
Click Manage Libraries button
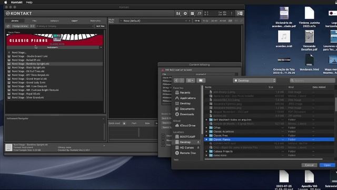coord(20,26)
